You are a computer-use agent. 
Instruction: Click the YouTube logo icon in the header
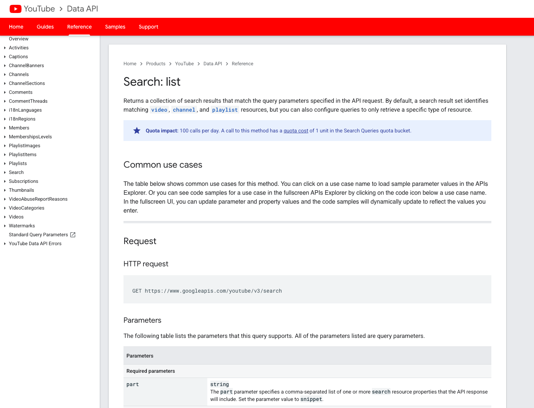(x=15, y=9)
